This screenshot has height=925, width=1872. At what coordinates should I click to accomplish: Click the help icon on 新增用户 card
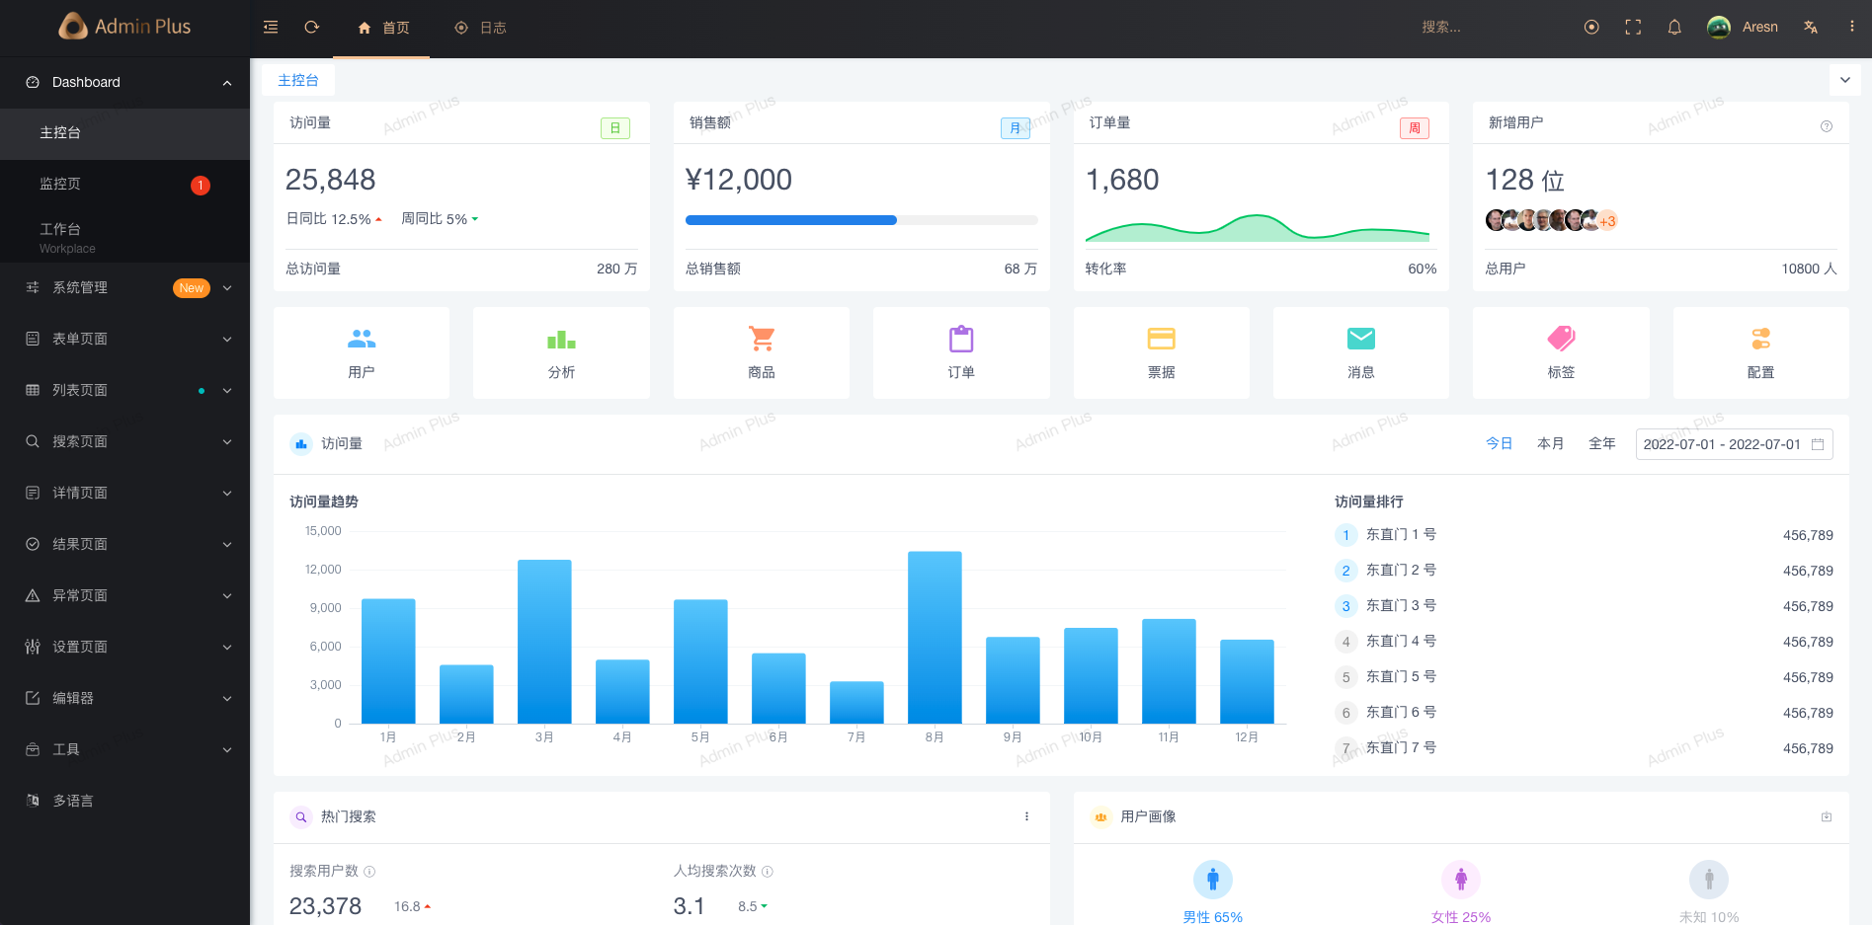(x=1827, y=126)
